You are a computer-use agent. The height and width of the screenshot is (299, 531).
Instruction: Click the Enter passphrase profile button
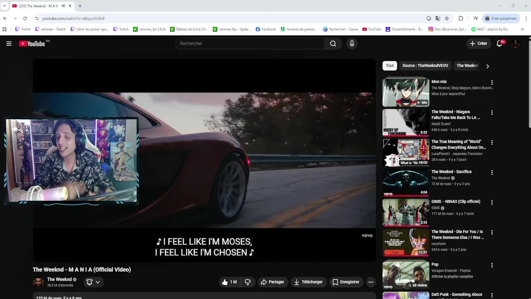501,18
